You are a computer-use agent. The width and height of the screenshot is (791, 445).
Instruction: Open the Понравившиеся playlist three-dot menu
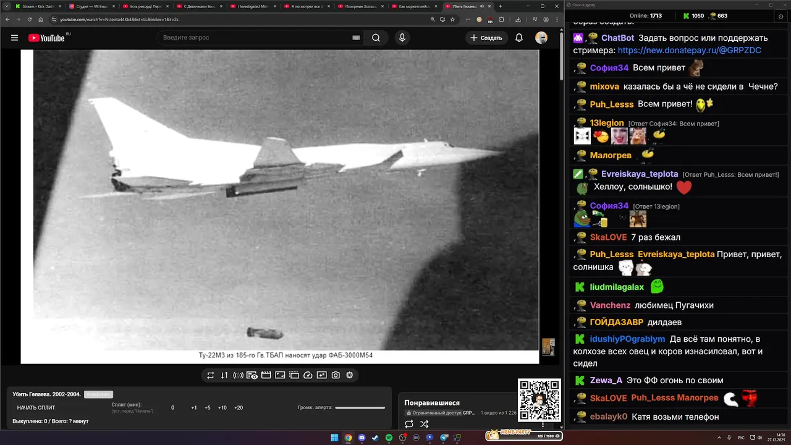[543, 425]
